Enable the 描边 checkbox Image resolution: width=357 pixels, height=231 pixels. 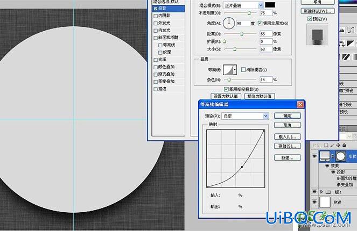click(156, 89)
